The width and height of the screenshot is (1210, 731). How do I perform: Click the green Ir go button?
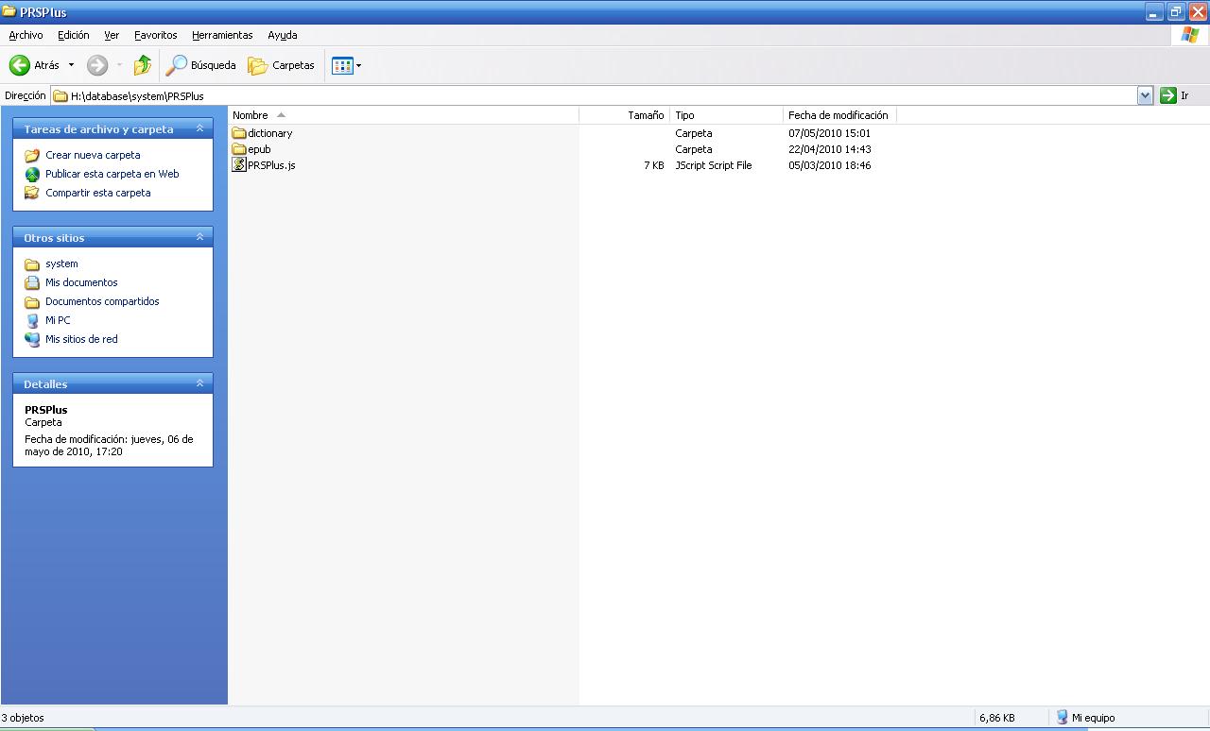[x=1168, y=95]
